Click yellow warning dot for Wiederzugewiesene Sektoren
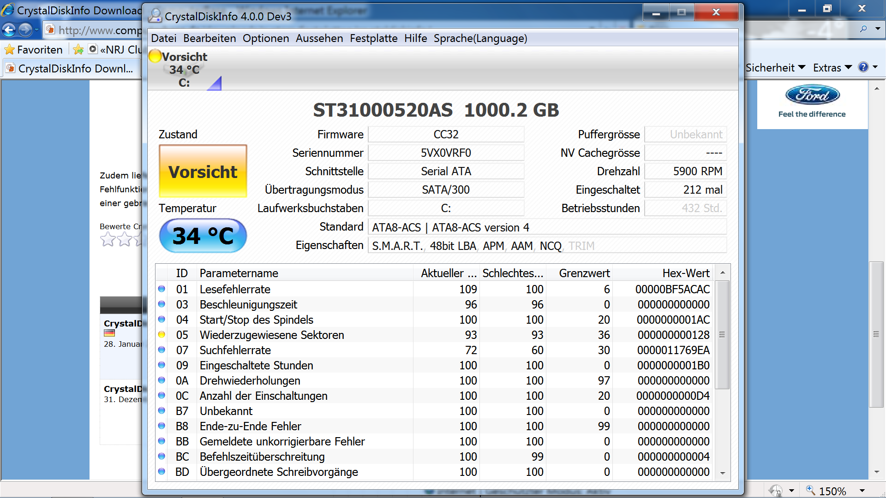This screenshot has width=886, height=498. coord(162,335)
